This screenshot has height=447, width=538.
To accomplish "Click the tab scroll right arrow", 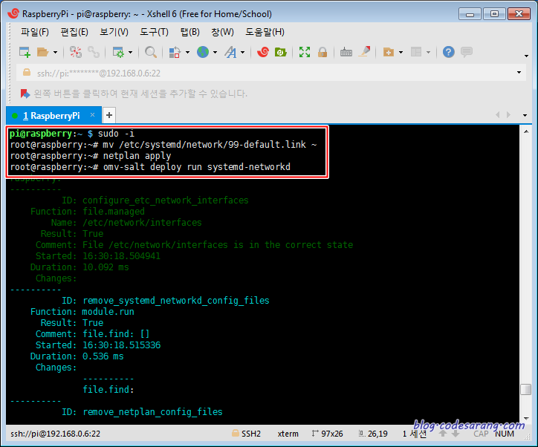I will (508, 115).
